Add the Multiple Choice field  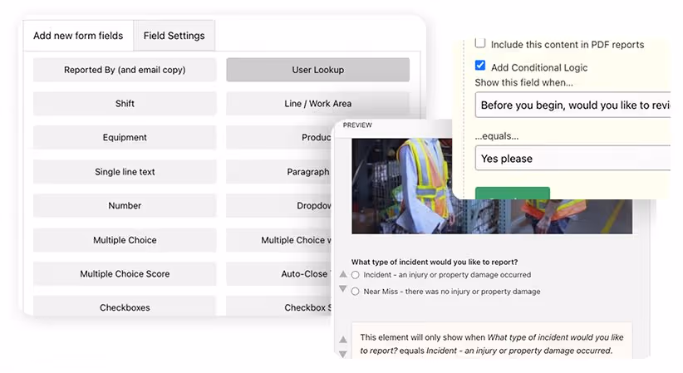point(125,240)
